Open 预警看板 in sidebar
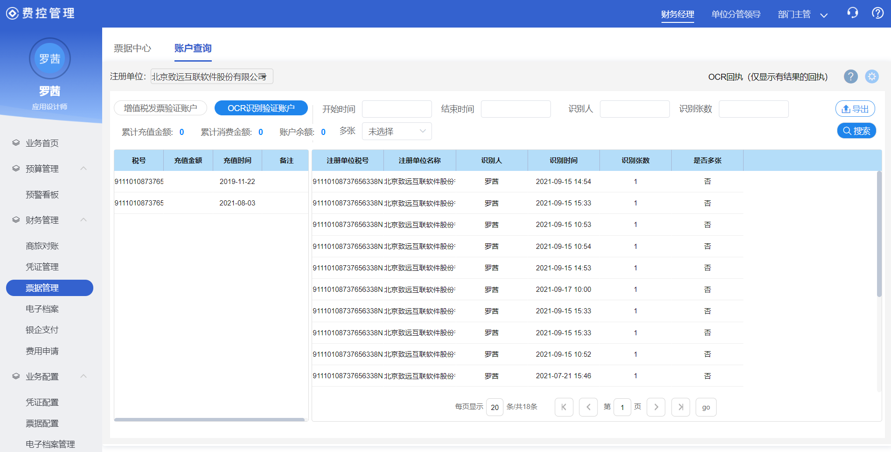The height and width of the screenshot is (452, 891). (42, 195)
